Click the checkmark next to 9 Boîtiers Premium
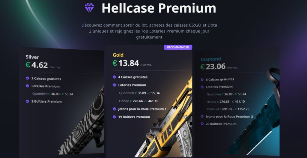This screenshot has width=307, height=158. [27, 101]
